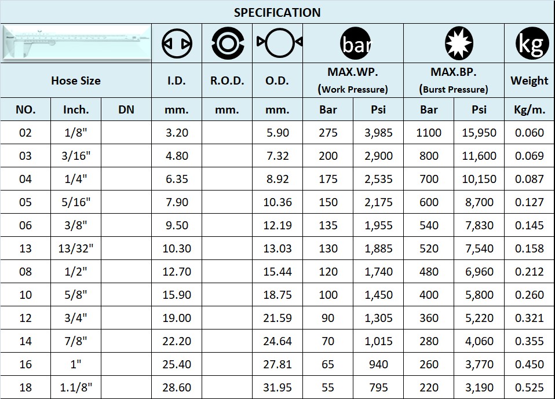Screen dimensions: 555x399
Task: Select the O.D. outer diameter icon
Action: coord(277,42)
